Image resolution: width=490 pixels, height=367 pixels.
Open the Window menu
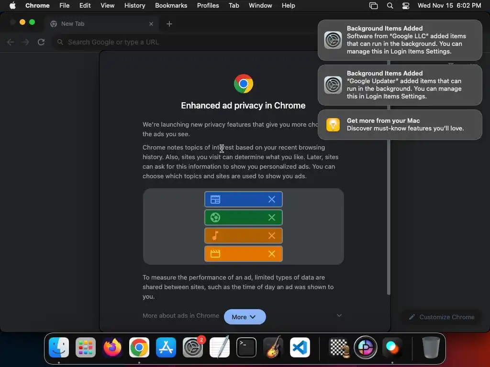tap(260, 5)
